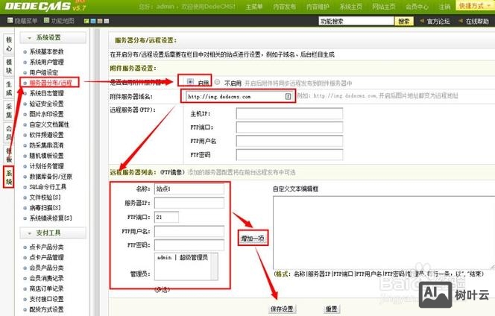Switch to the 模块 side tab
This screenshot has height=316, width=495.
coord(9,66)
